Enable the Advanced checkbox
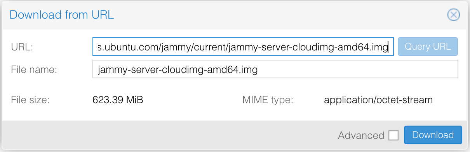This screenshot has height=152, width=470. click(393, 135)
